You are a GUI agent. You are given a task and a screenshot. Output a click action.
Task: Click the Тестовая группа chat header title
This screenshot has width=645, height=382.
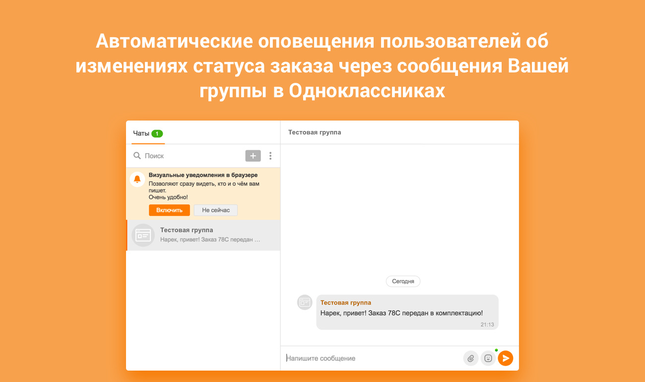tap(315, 132)
